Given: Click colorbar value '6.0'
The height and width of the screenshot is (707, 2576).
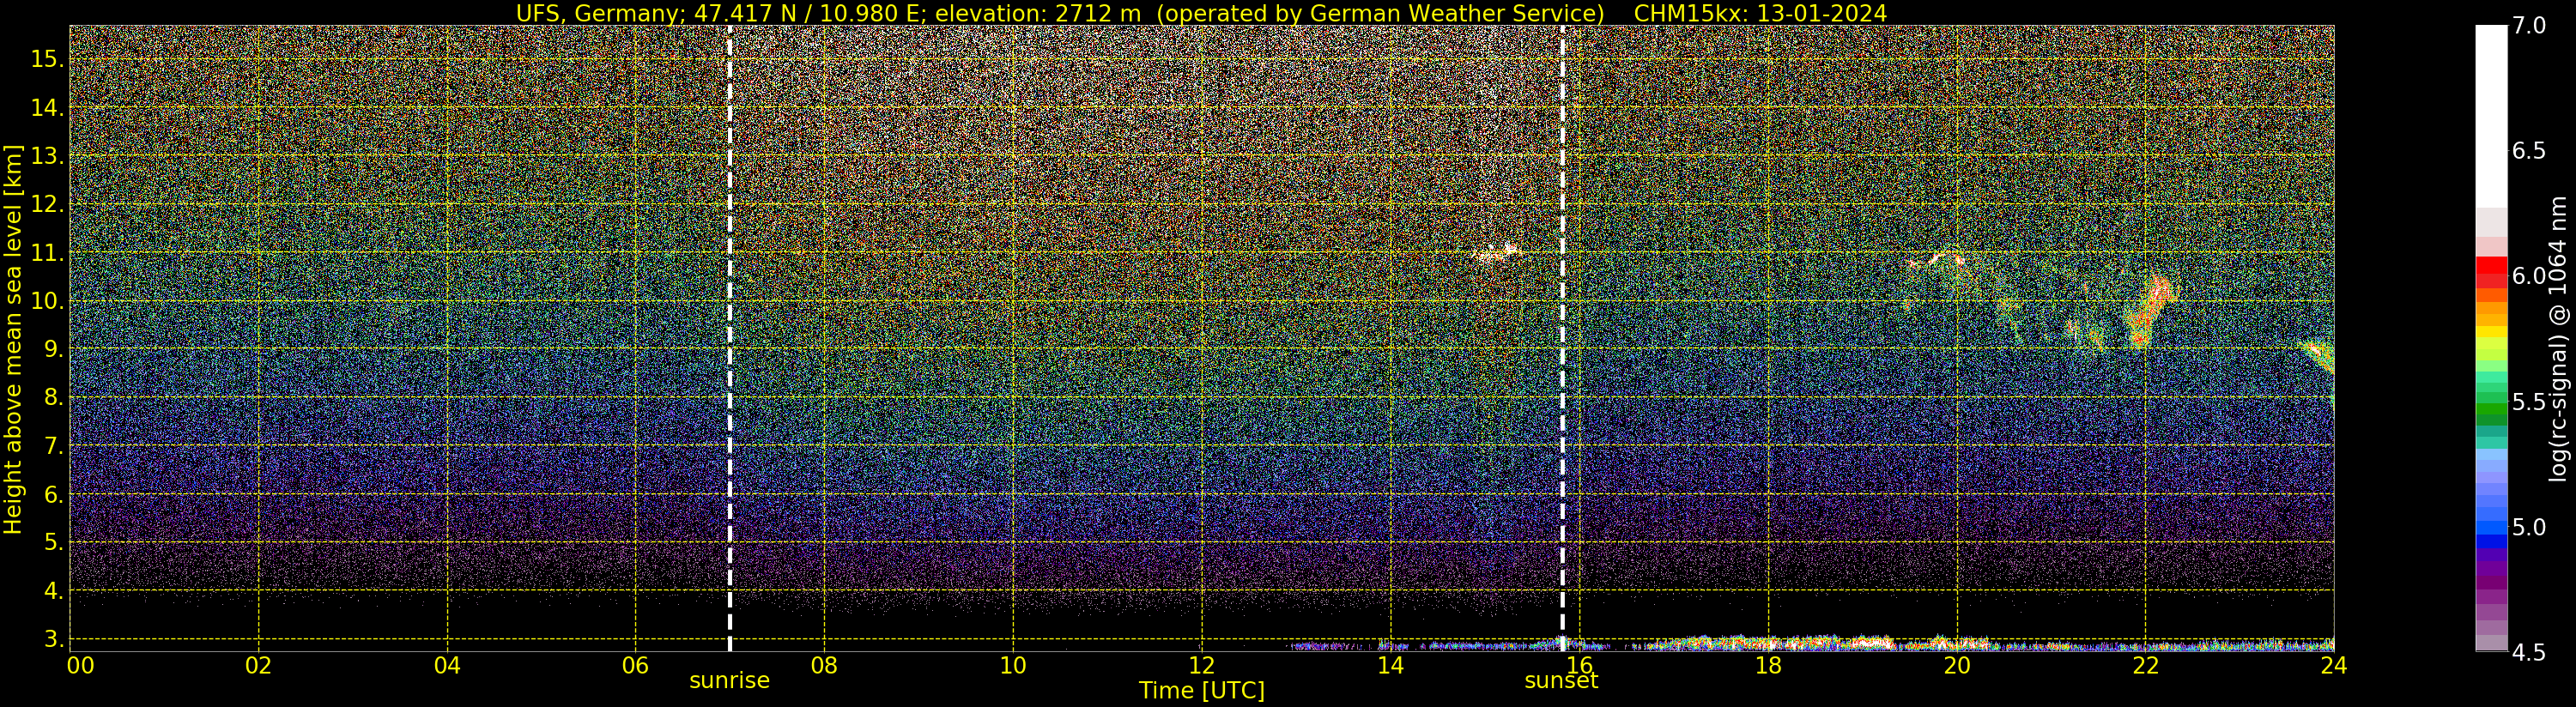Looking at the screenshot, I should [2529, 276].
